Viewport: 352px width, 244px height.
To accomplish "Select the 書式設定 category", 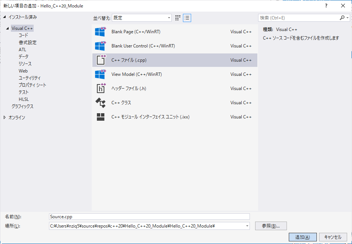I will coord(27,42).
